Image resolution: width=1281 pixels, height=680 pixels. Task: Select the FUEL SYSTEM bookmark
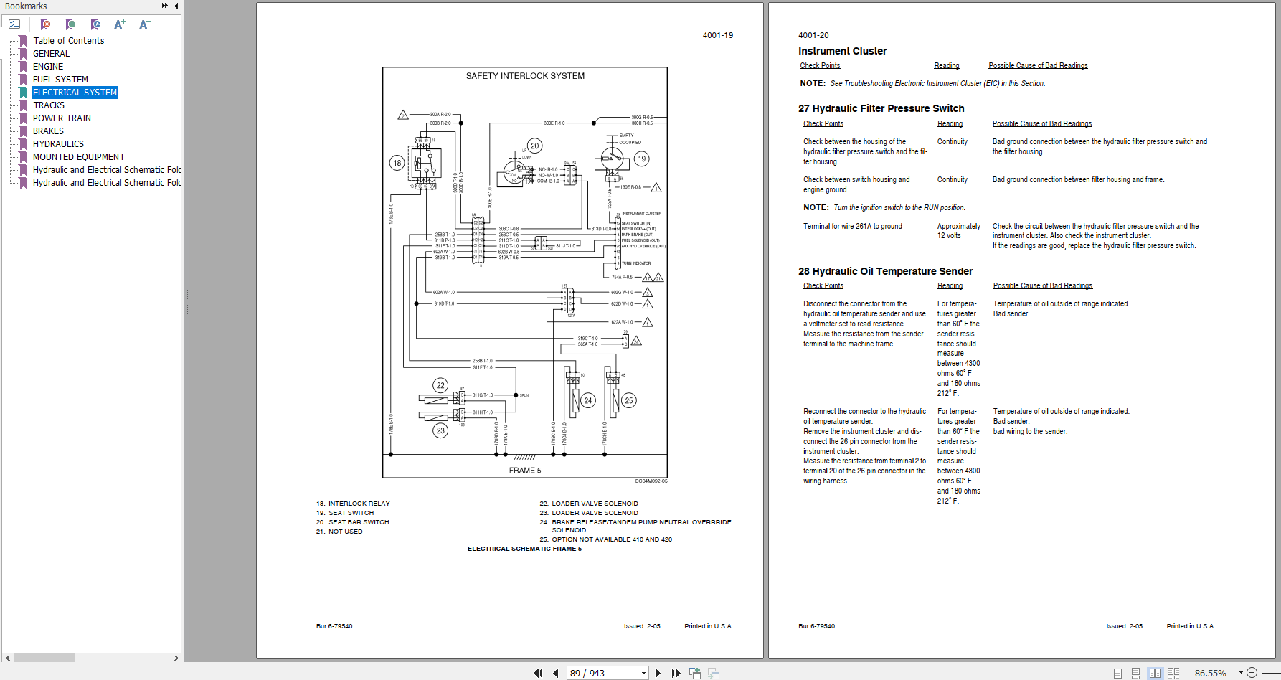60,80
